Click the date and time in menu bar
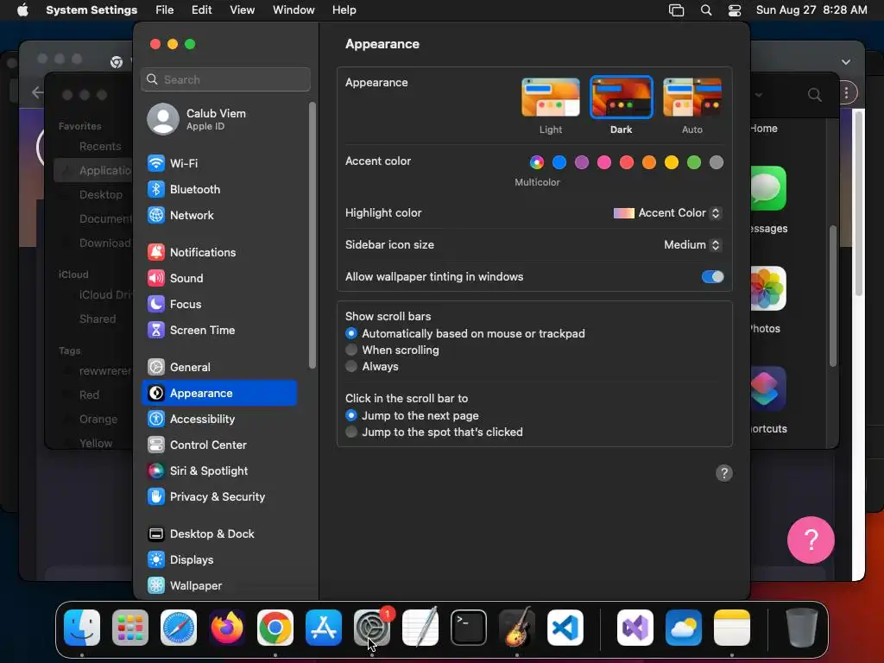The width and height of the screenshot is (884, 663). [x=811, y=10]
